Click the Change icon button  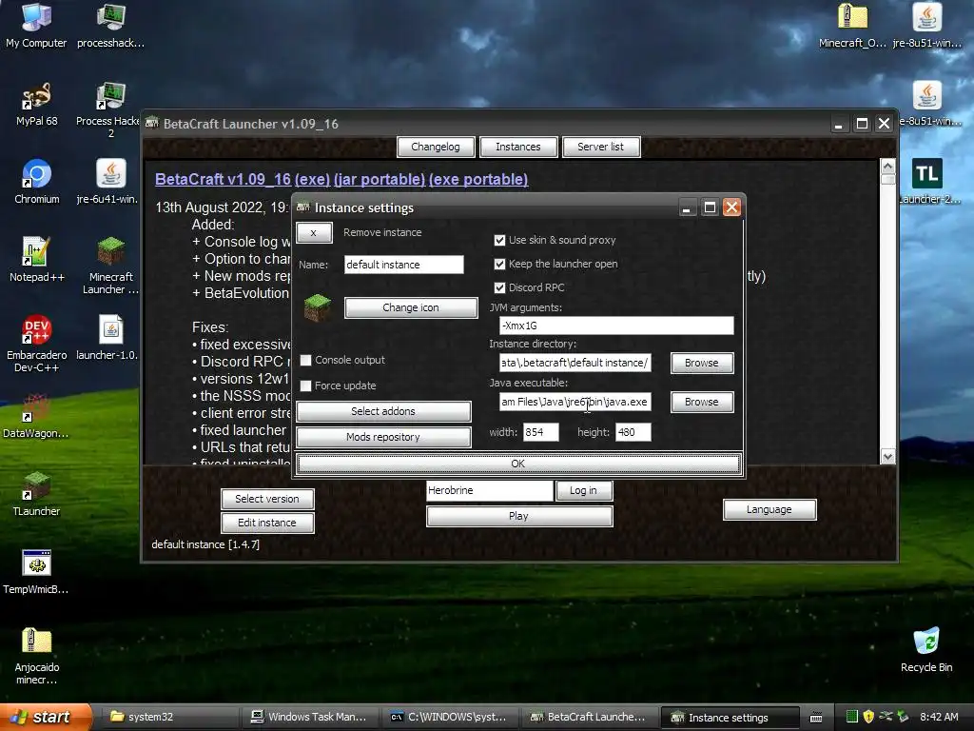click(x=411, y=307)
